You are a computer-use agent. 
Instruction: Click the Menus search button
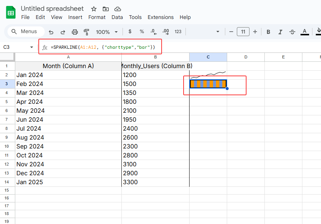click(25, 32)
